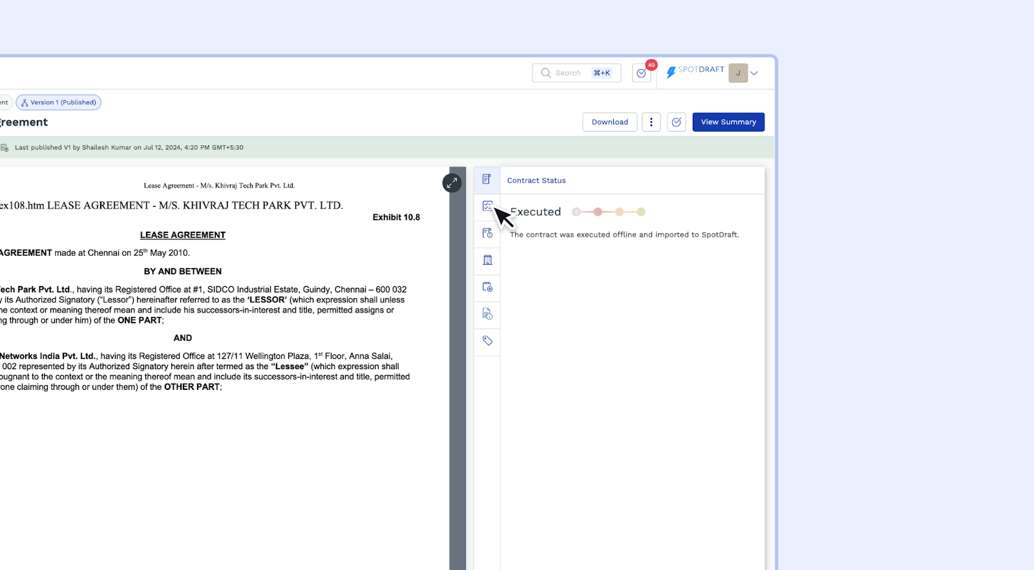Click the View Summary button
1034x570 pixels.
click(728, 122)
